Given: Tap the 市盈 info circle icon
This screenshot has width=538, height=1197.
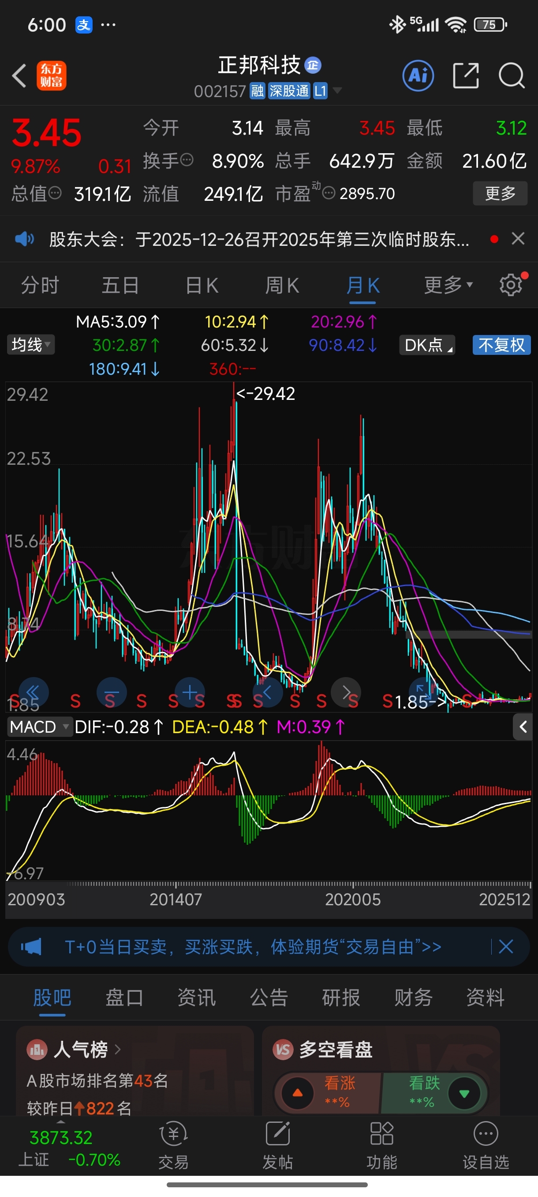Looking at the screenshot, I should pyautogui.click(x=329, y=193).
